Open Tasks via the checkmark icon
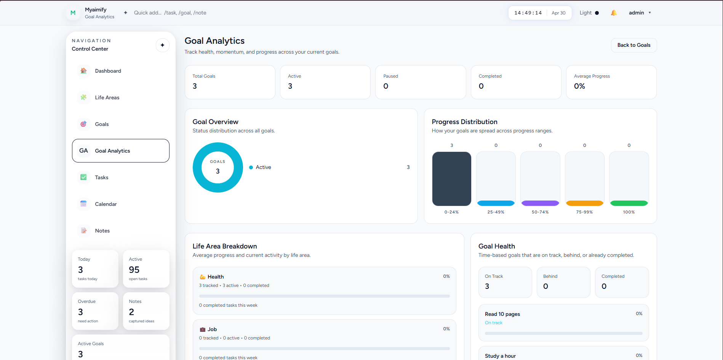This screenshot has height=360, width=723. pos(83,177)
